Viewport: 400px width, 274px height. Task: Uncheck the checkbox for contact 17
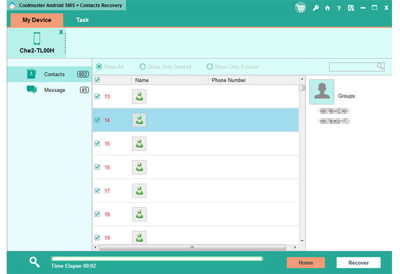pos(97,191)
